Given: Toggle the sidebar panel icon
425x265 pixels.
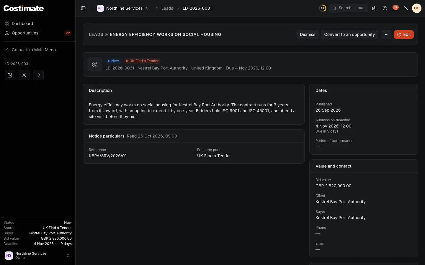Looking at the screenshot, I should click(83, 8).
